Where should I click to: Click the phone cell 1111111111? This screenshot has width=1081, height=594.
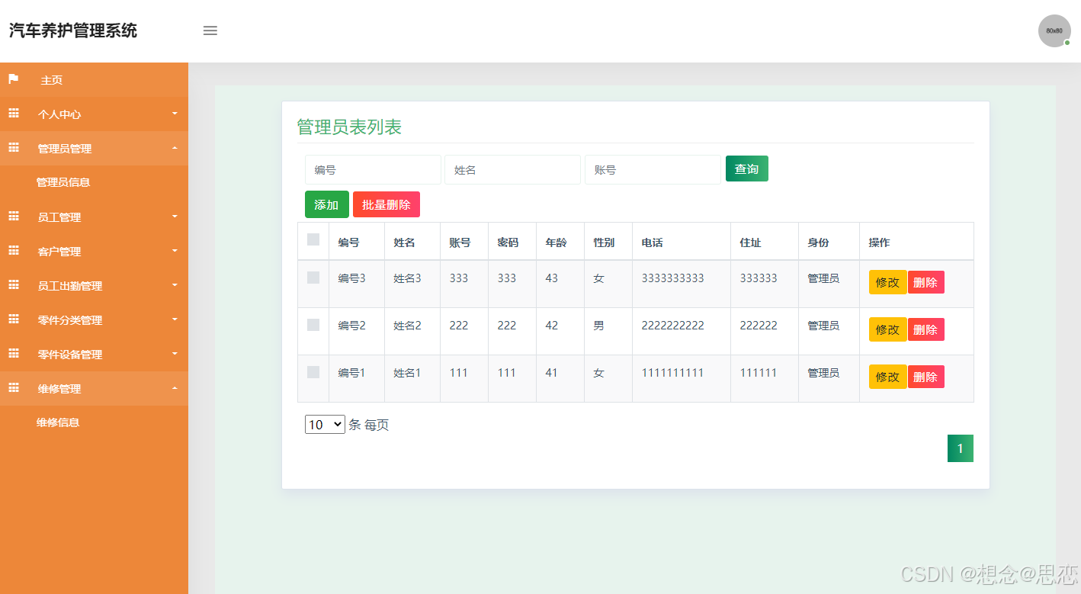[673, 373]
